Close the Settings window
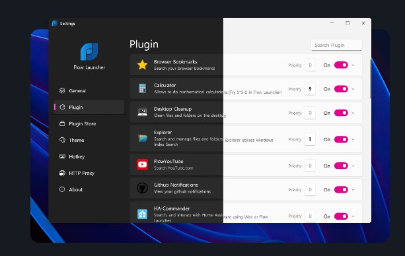 (x=363, y=23)
